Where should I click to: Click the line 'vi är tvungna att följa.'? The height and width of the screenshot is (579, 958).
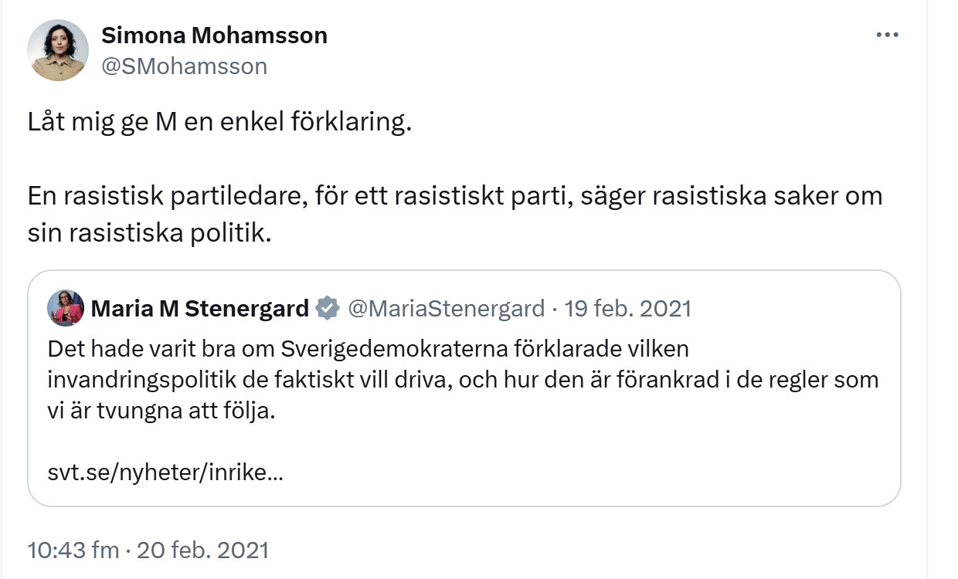(161, 411)
